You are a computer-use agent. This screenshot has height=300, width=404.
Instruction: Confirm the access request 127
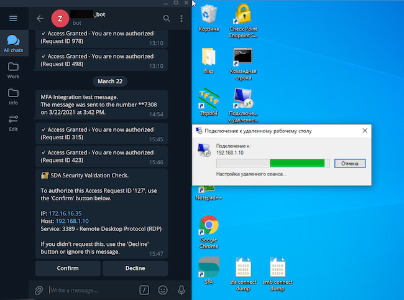point(68,268)
